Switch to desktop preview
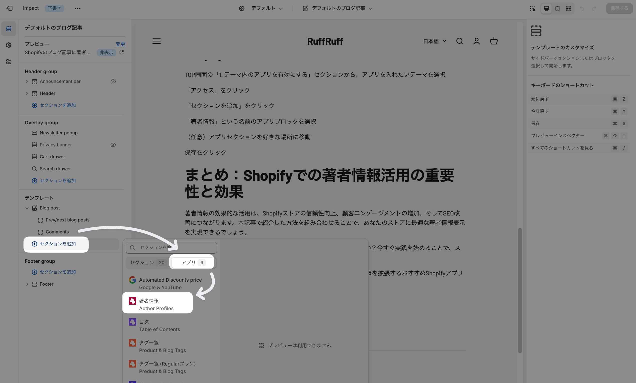This screenshot has width=636, height=383. 546,8
